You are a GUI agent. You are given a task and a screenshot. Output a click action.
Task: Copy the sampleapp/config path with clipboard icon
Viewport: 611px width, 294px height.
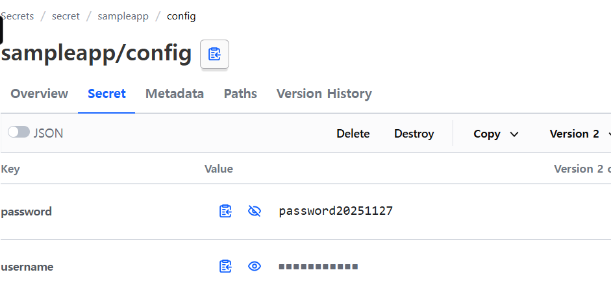[x=214, y=54]
